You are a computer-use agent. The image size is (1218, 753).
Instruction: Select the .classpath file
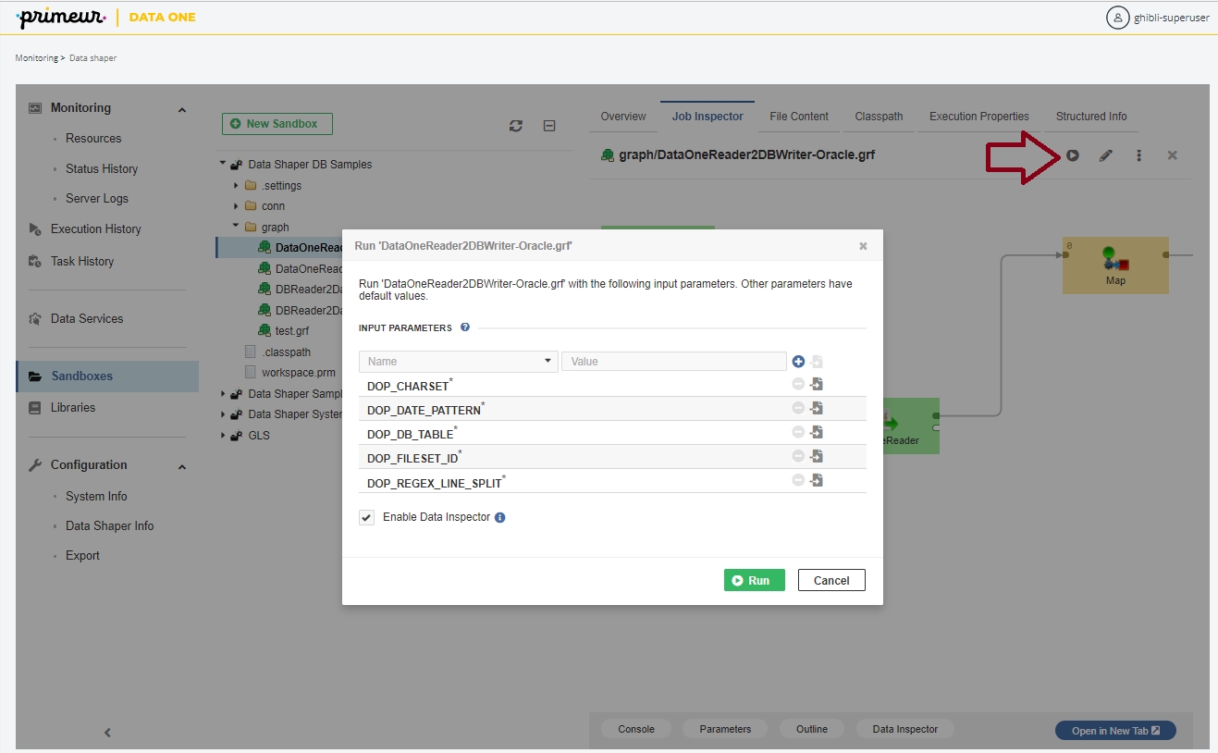(x=287, y=352)
